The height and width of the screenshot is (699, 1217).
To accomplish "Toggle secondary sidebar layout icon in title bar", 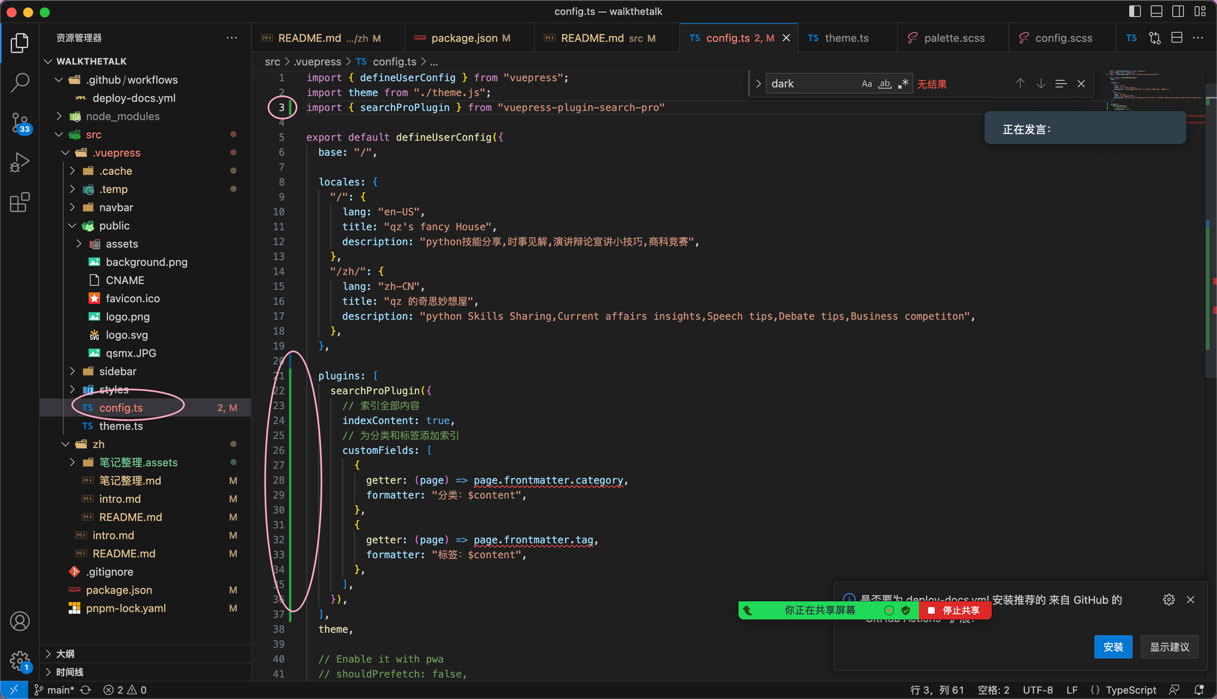I will [1178, 12].
